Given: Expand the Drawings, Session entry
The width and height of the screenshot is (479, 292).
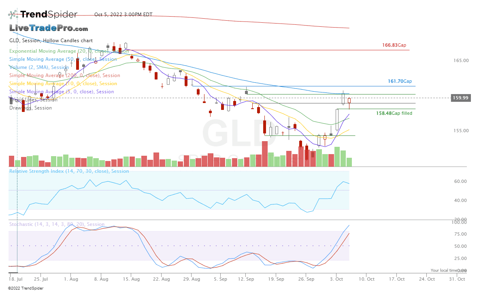Looking at the screenshot, I should point(30,108).
